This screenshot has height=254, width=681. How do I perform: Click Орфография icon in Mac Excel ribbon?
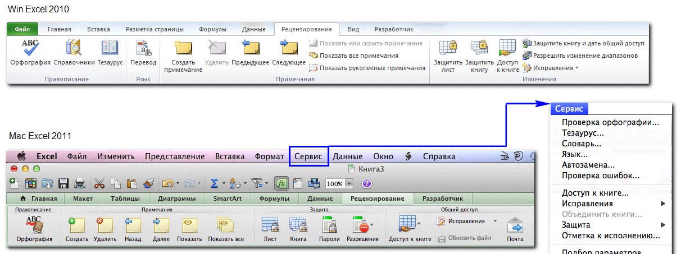(x=34, y=225)
